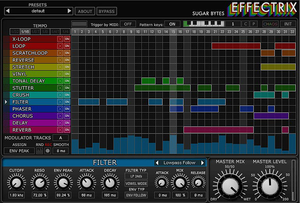Clear the X-LOOP track with its X icon

60,39
